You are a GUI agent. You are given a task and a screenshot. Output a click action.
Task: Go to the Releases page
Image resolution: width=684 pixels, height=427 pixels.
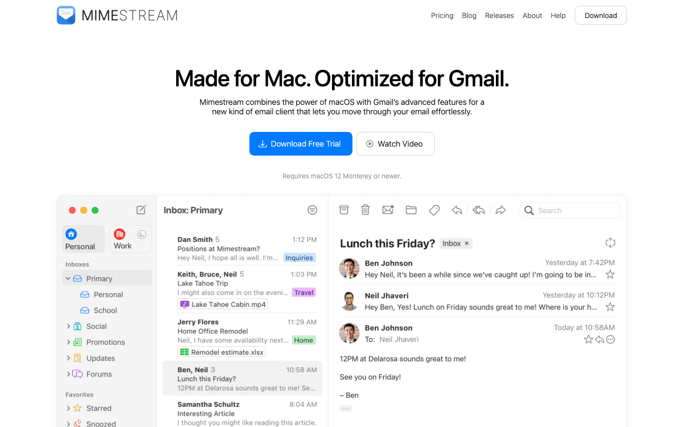click(499, 16)
